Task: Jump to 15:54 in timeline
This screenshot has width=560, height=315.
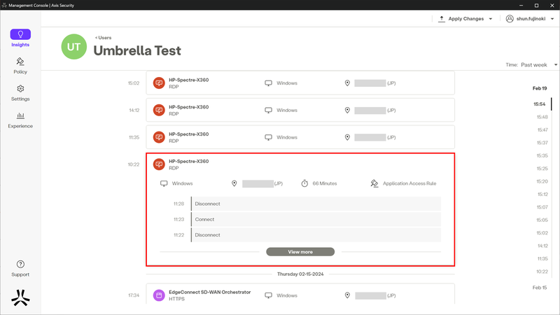Action: tap(539, 104)
